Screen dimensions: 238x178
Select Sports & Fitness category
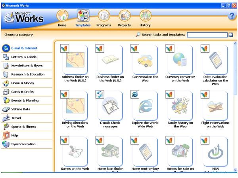click(x=27, y=127)
